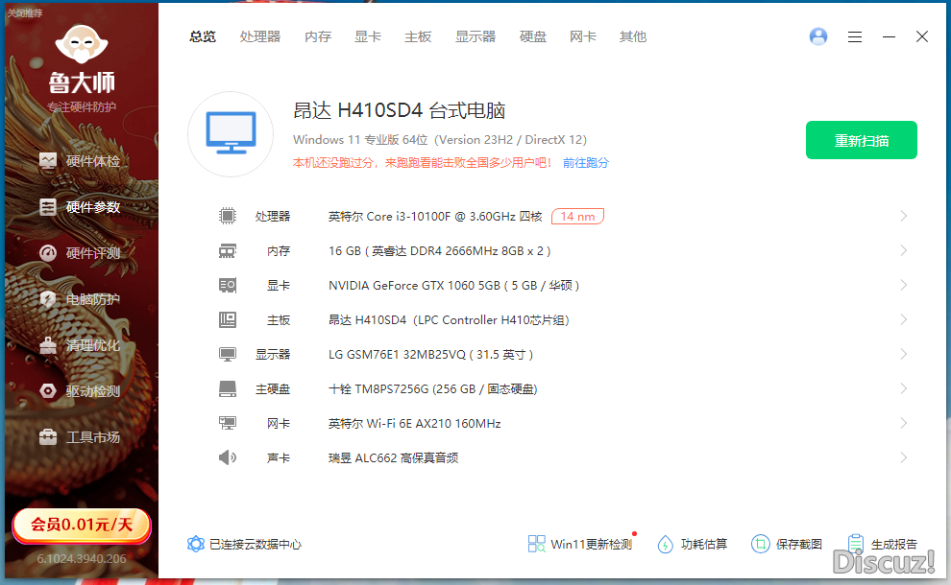
Task: Open the 显示器 tab
Action: click(x=475, y=37)
